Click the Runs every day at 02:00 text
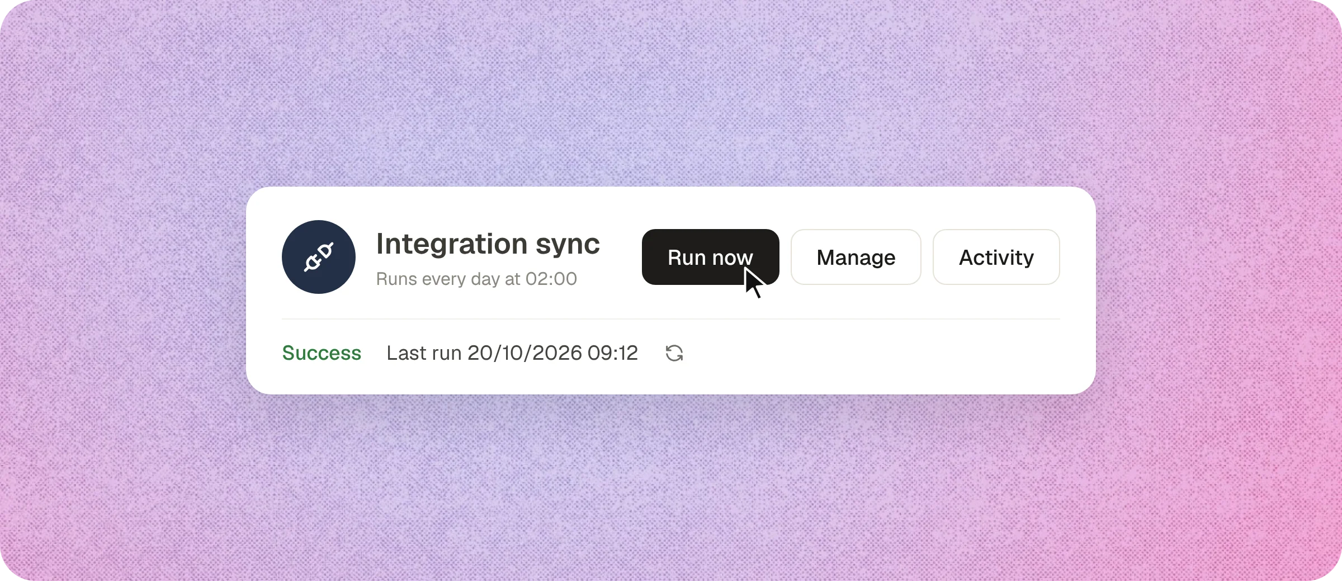 476,279
